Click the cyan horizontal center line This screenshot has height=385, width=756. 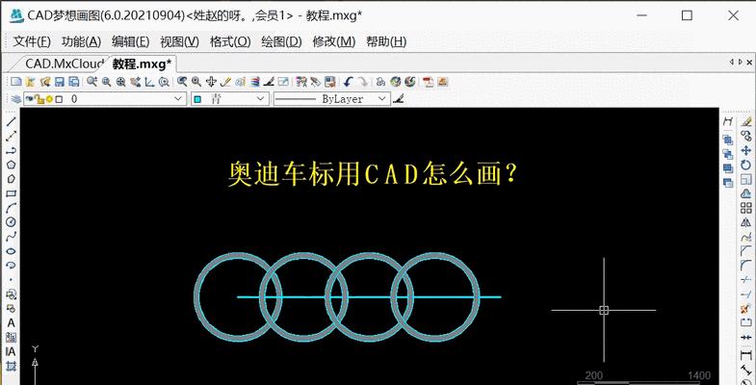369,296
